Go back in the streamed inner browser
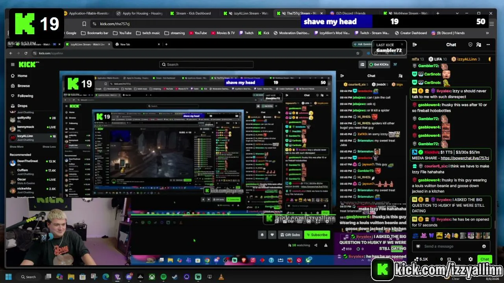The width and height of the screenshot is (504, 283). pos(11,53)
